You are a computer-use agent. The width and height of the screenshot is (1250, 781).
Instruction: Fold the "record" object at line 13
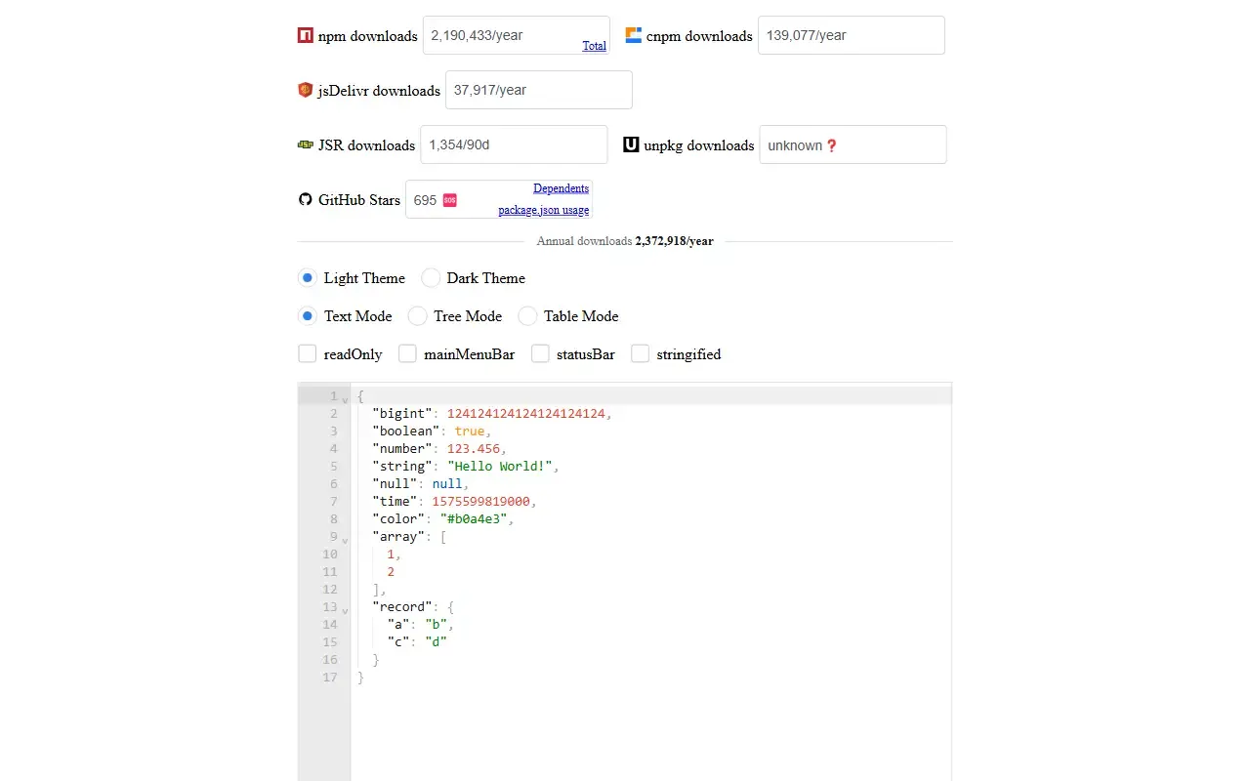coord(346,610)
